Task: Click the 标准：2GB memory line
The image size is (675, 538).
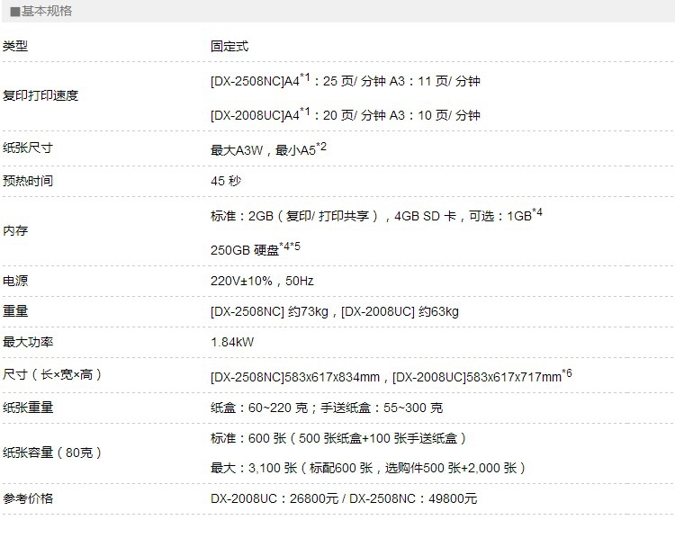Action: [x=376, y=215]
